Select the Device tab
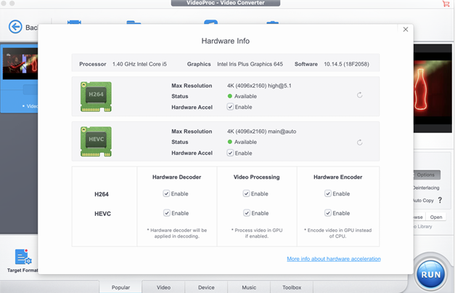 (206, 287)
